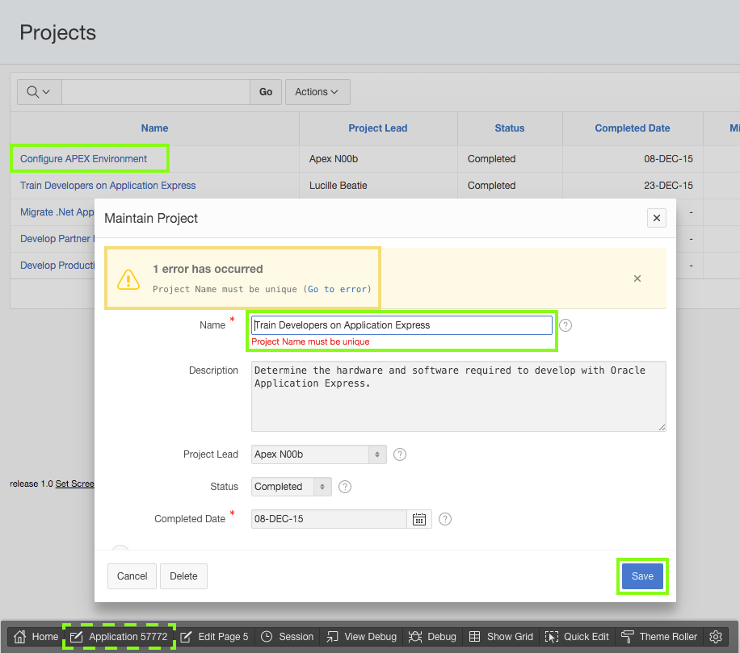The image size is (740, 653).
Task: Dismiss the error notification with X
Action: coord(637,278)
